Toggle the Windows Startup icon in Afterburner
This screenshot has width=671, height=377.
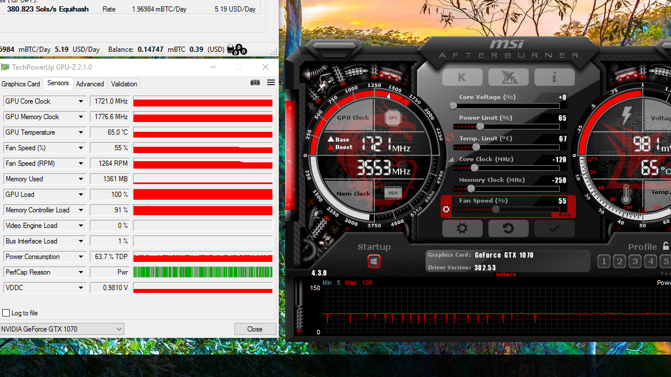click(374, 261)
